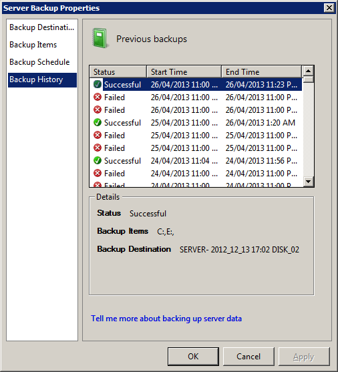Click the scrollbar up arrow in backup list
This screenshot has width=338, height=372.
tap(309, 71)
